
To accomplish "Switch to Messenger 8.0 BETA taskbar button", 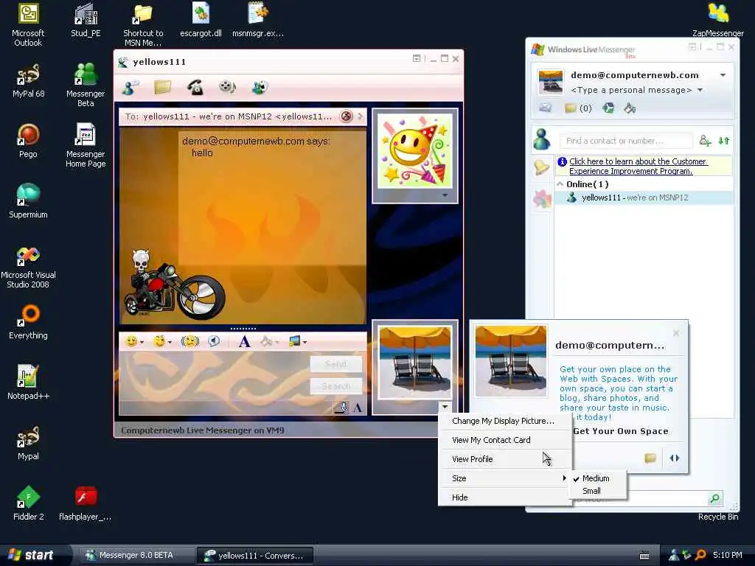I will tap(136, 555).
